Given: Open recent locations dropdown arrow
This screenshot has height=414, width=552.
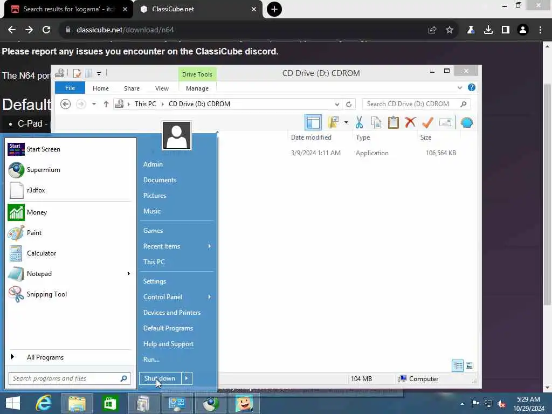Looking at the screenshot, I should pyautogui.click(x=94, y=104).
